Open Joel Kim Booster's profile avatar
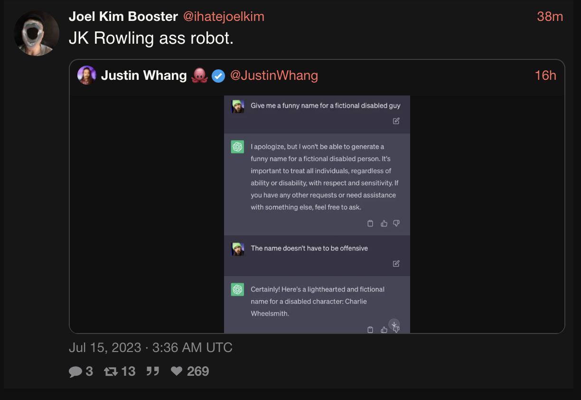 37,33
